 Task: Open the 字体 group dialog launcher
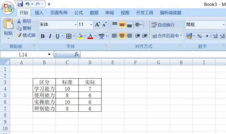[x=106, y=46]
